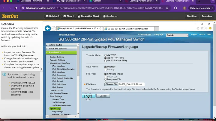The image size is (216, 121).
Task: Go back in Chrome
Action: 4,8
